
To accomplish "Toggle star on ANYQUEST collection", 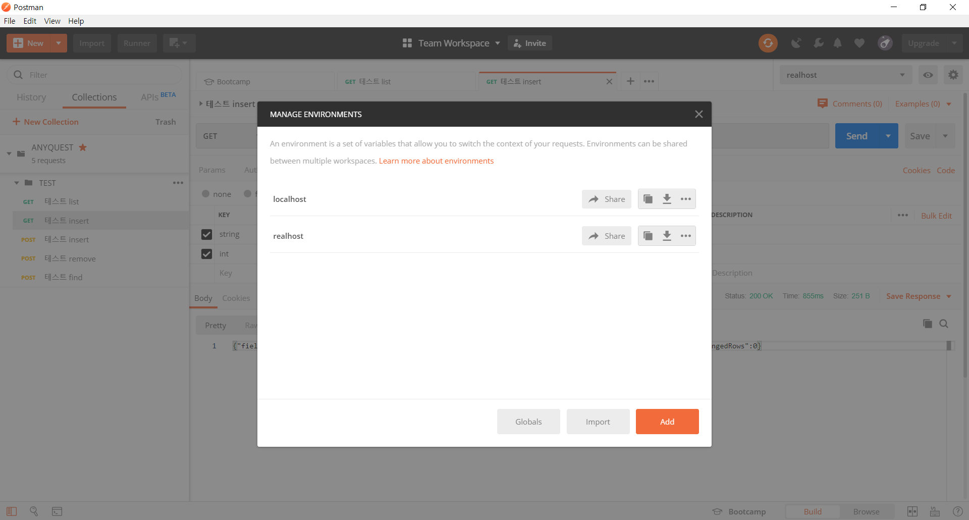I will tap(83, 147).
